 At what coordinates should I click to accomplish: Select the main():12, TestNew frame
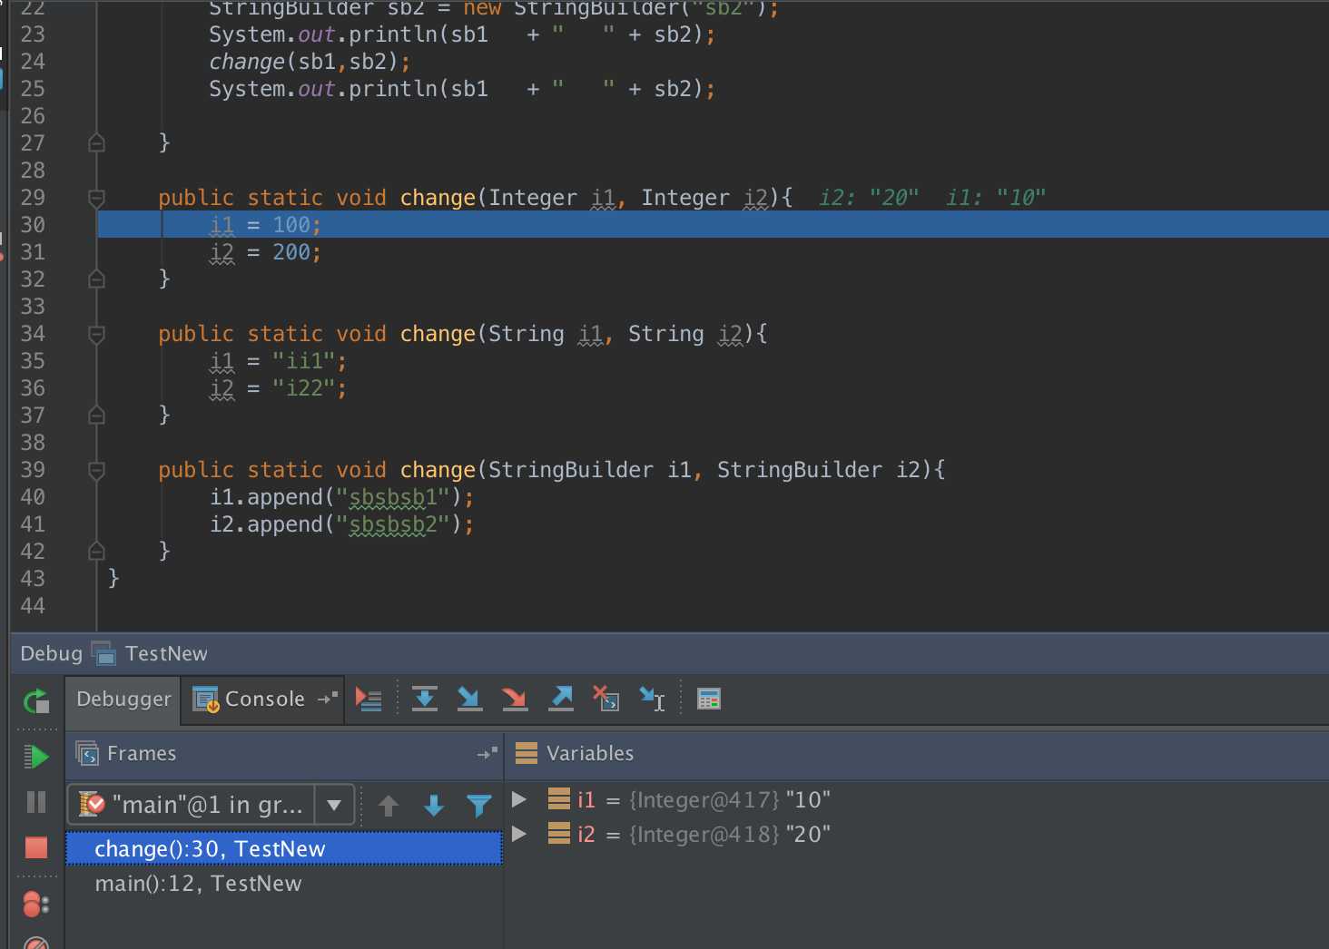pyautogui.click(x=284, y=884)
